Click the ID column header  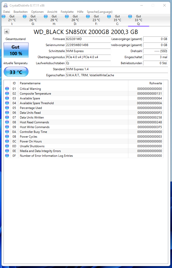click(x=14, y=83)
